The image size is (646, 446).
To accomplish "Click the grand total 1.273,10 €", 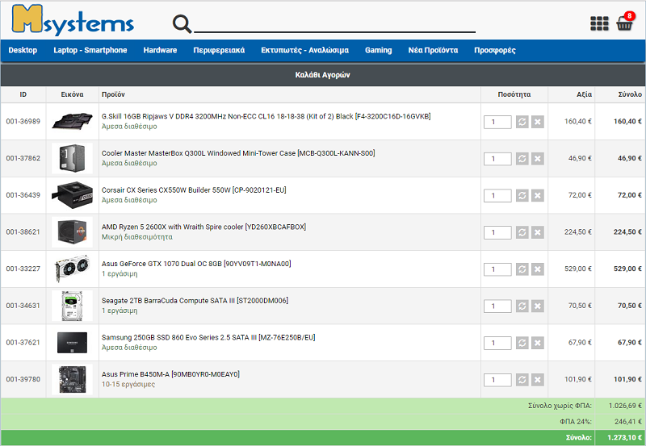I will [x=624, y=438].
